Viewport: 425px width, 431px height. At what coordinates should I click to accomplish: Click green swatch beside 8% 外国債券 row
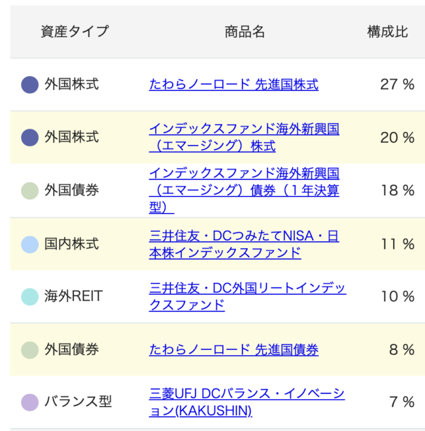(x=29, y=350)
